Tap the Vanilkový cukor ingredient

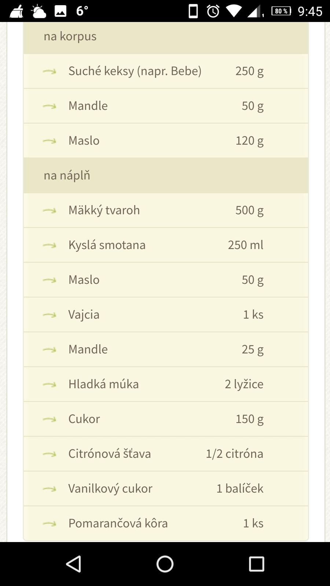click(x=110, y=489)
